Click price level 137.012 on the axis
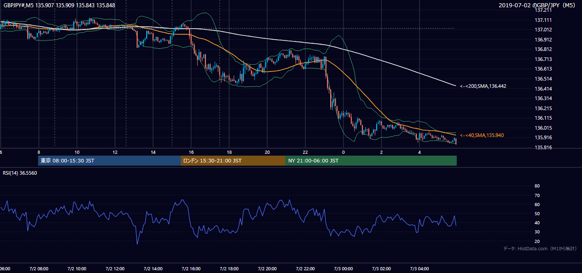The image size is (582, 273). [x=543, y=30]
